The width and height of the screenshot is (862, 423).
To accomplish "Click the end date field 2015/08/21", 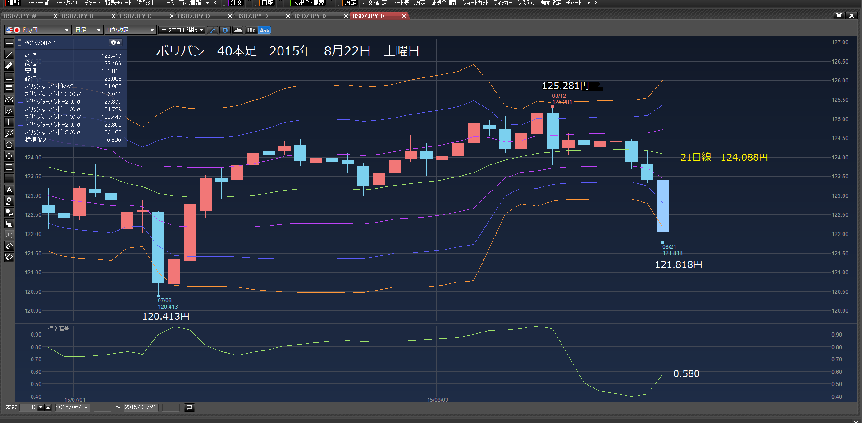I will point(141,407).
